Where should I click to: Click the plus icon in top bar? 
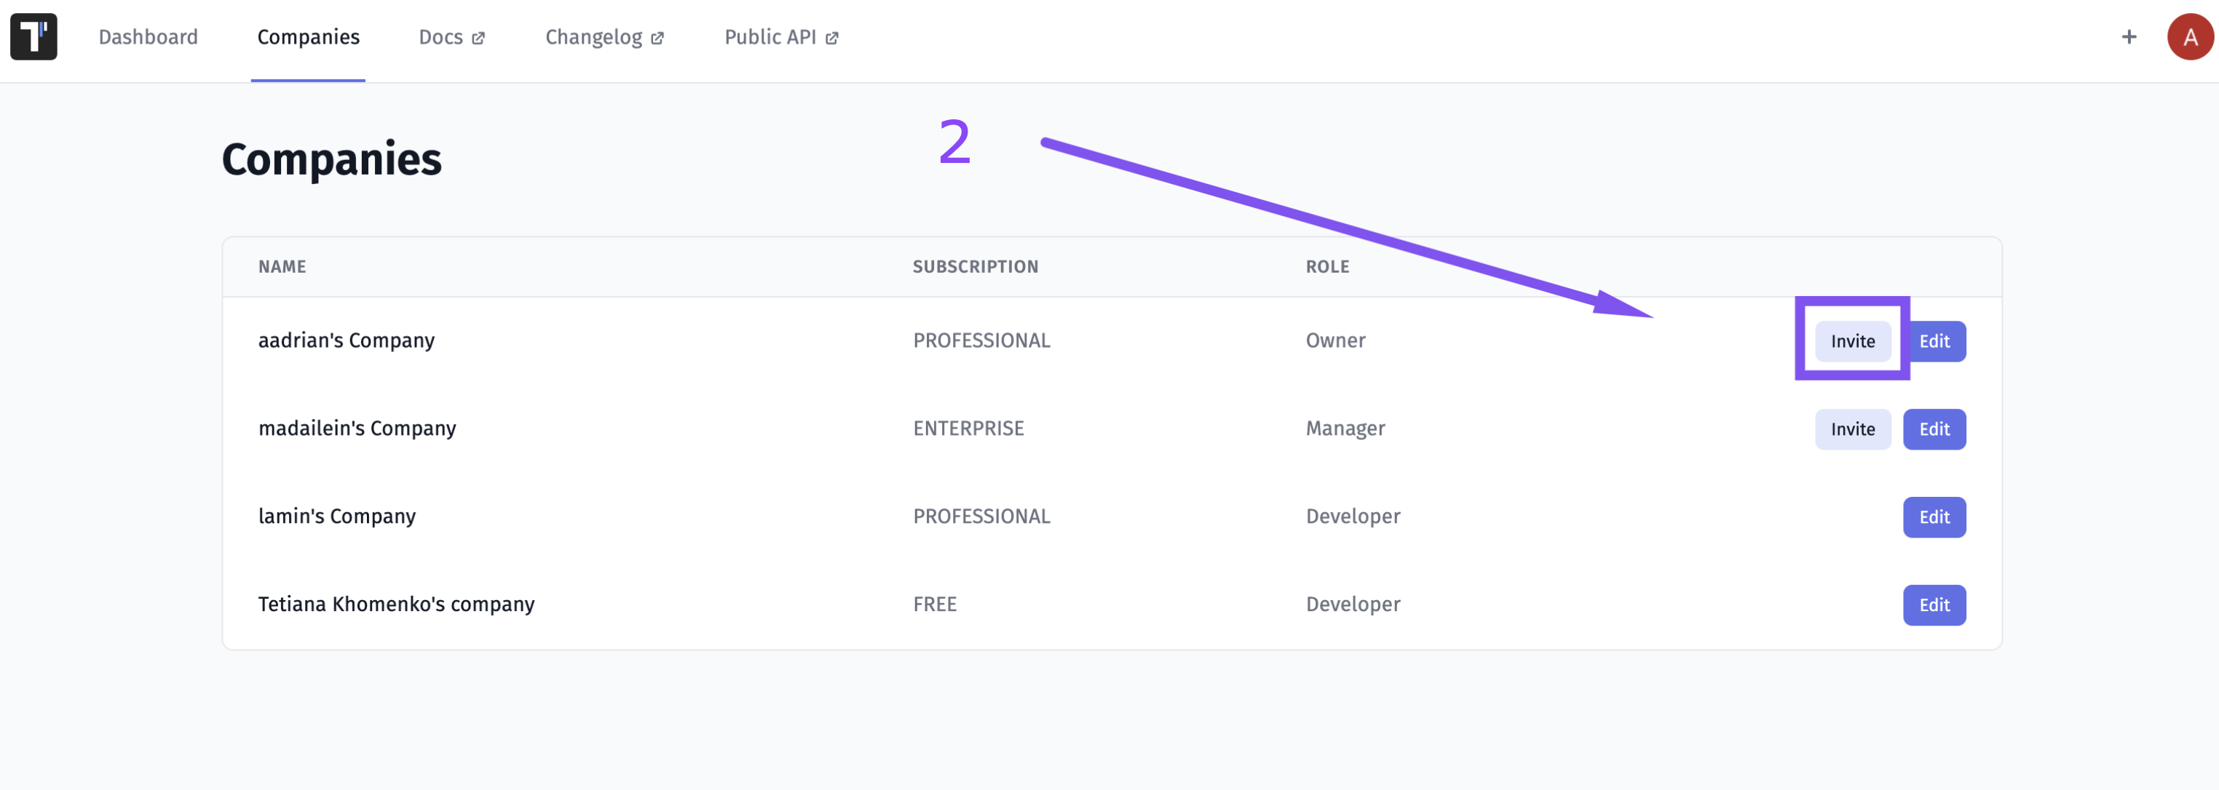point(2129,37)
